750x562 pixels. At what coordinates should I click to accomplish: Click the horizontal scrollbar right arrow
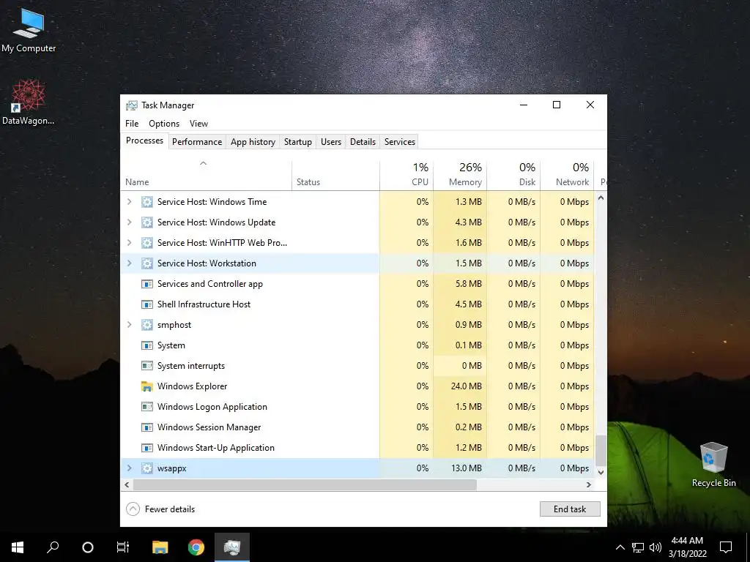point(589,484)
